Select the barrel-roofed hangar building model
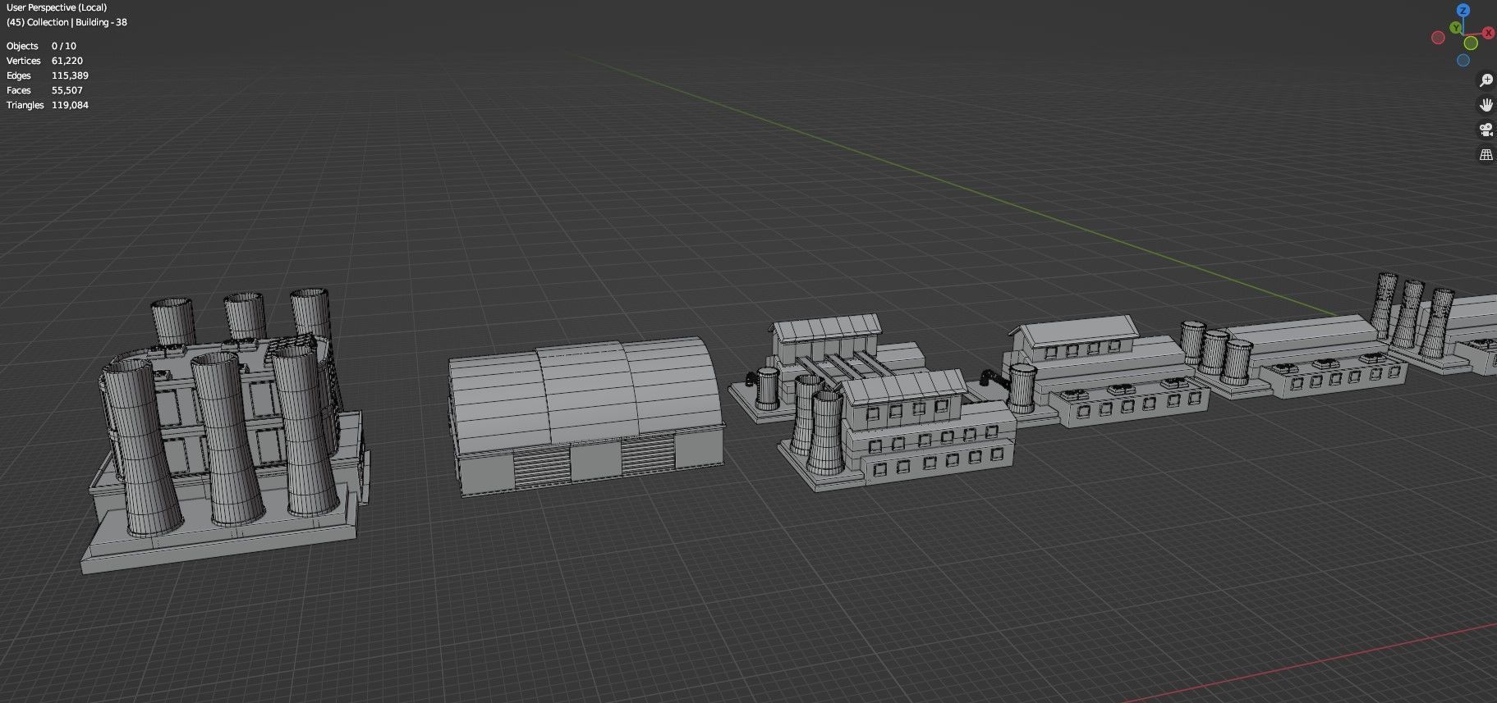Screen dimensions: 1497x703 pyautogui.click(x=586, y=415)
